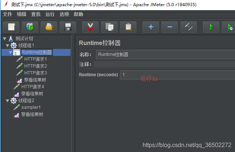The image size is (235, 152).
Task: Select 察看结果树 below HTTP请求4
Action: pyautogui.click(x=32, y=94)
